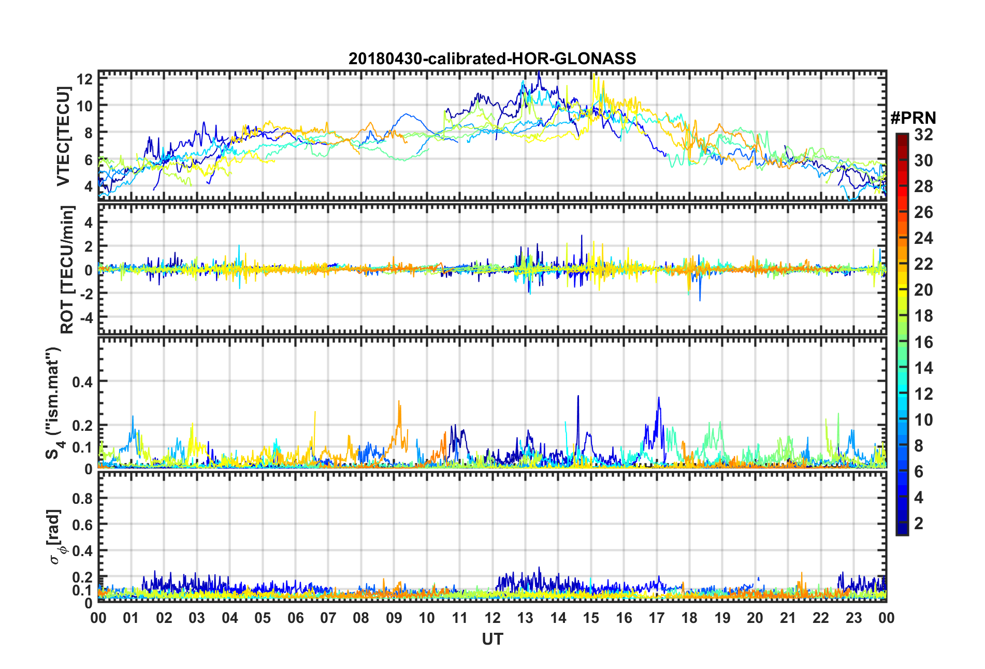Click x-axis tick label 15
Viewport: 985px width, 669px height.
click(x=591, y=618)
